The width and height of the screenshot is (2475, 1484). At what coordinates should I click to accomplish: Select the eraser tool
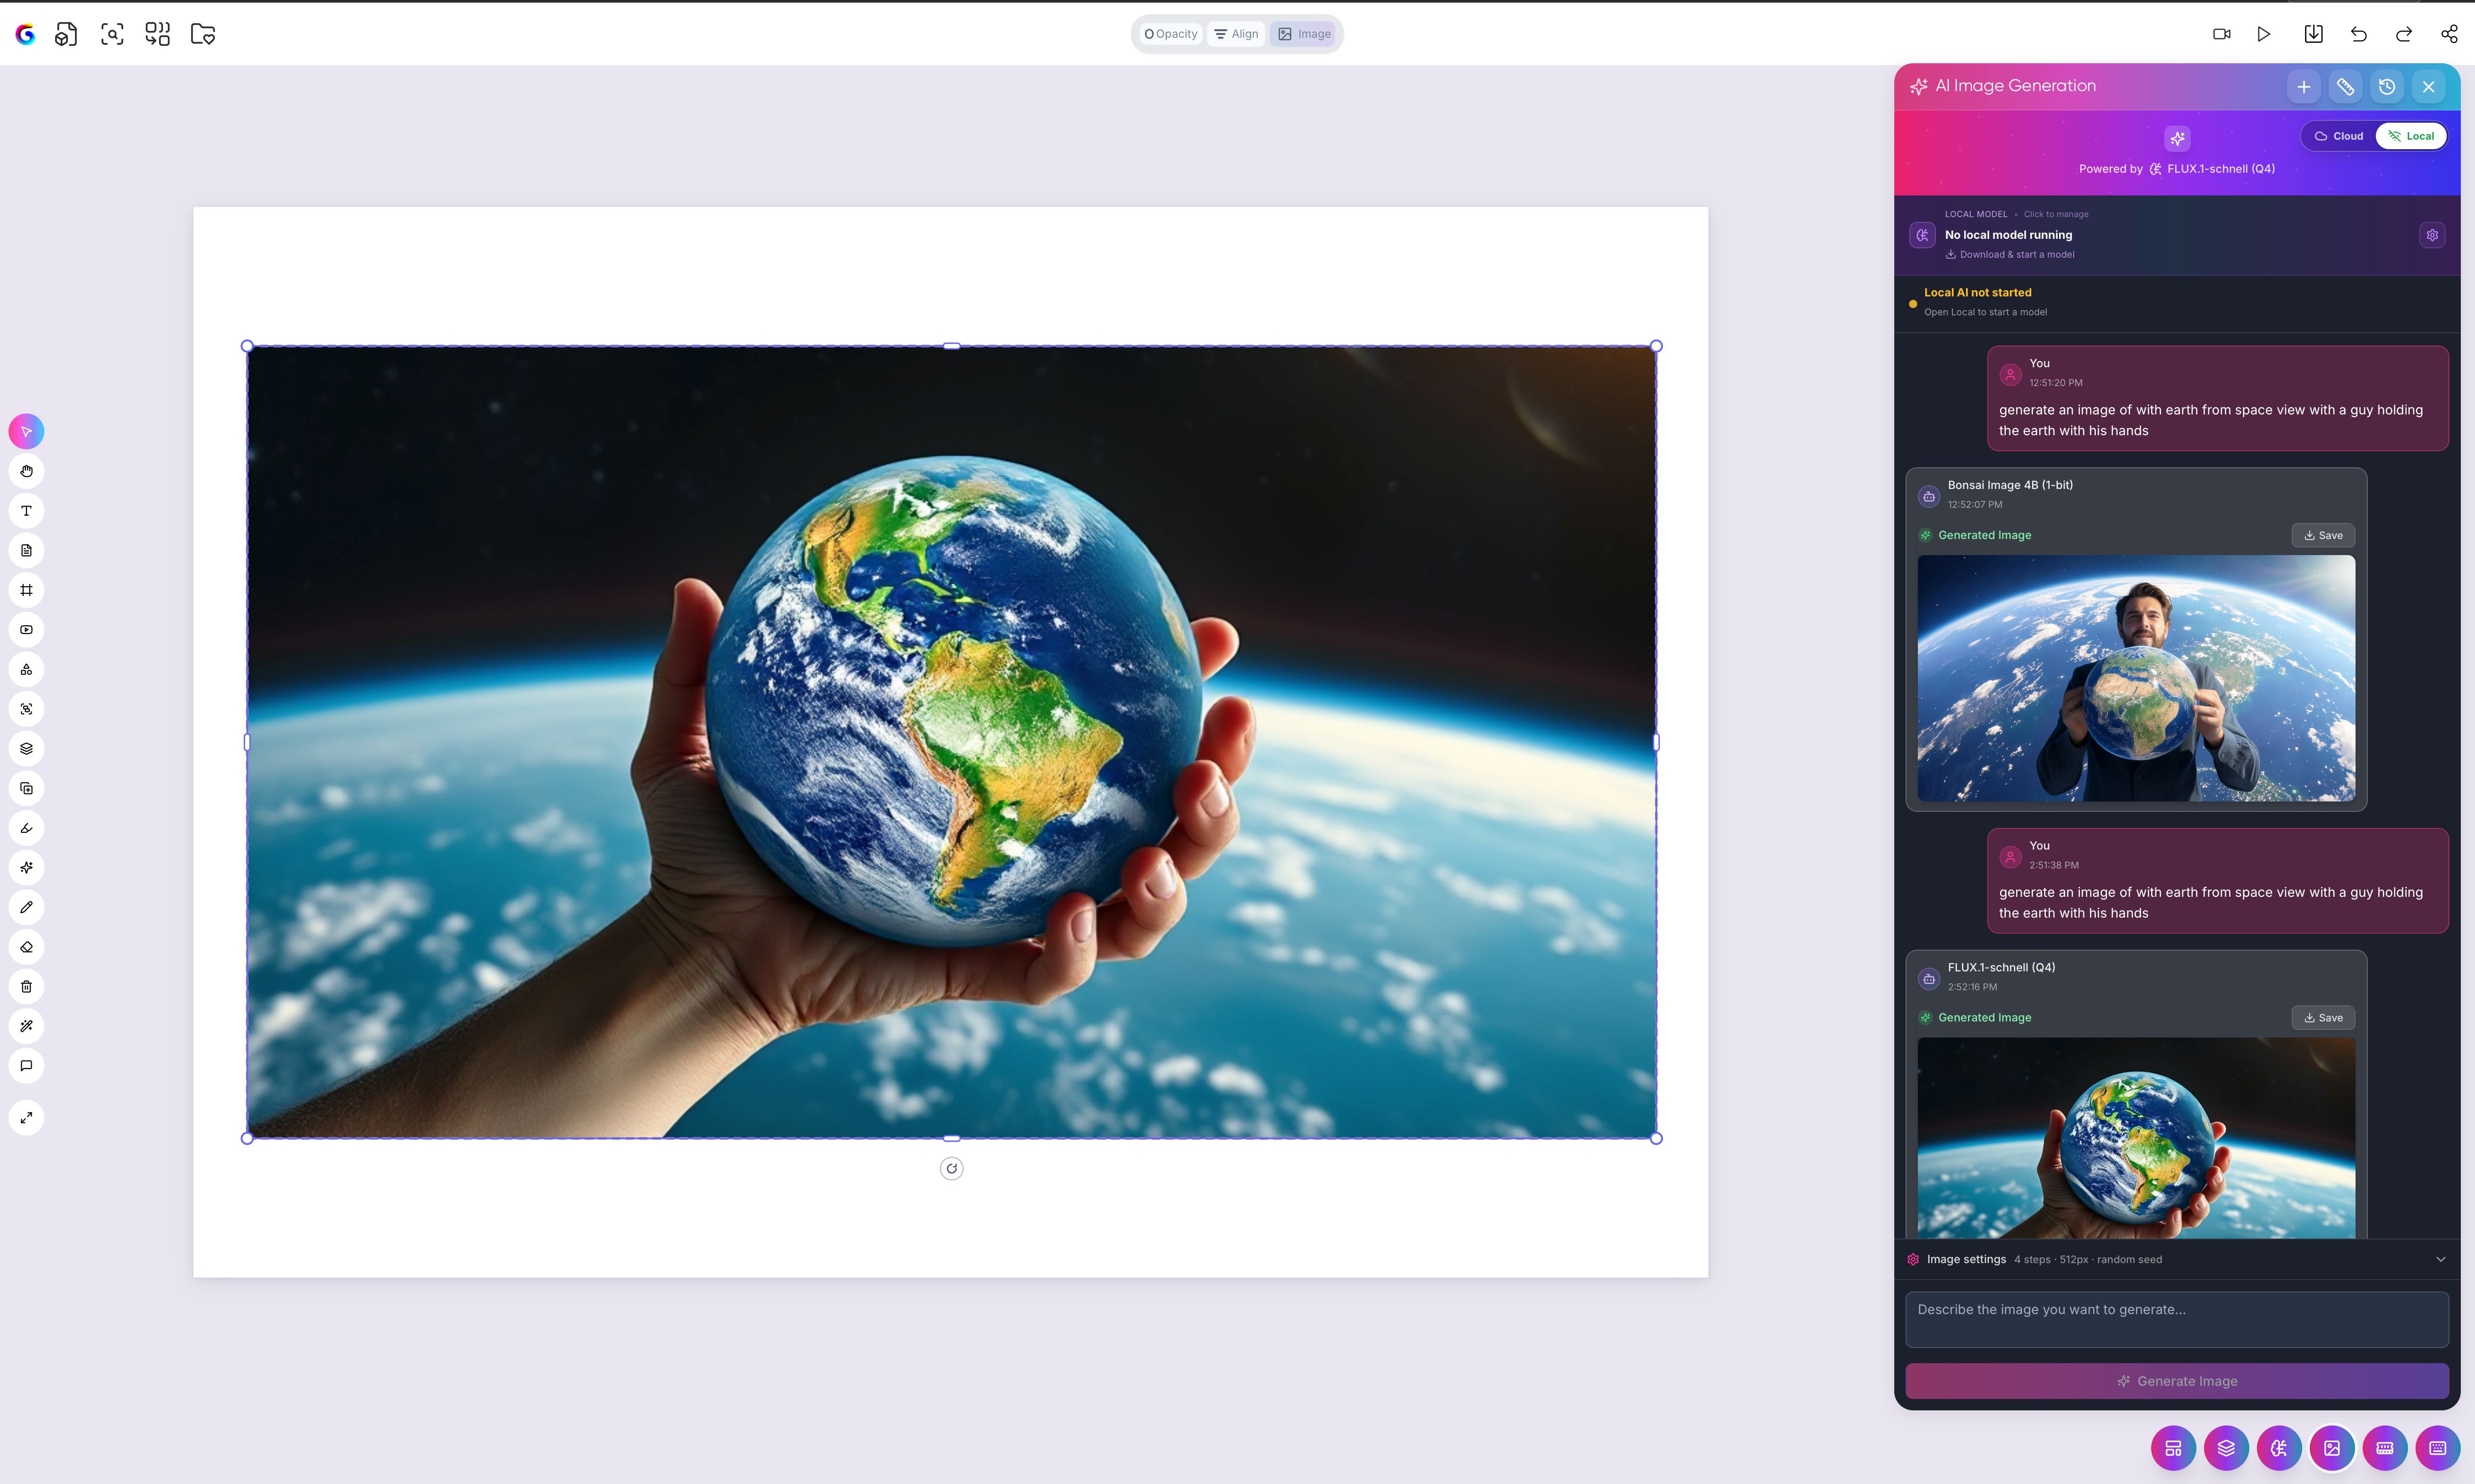click(27, 947)
